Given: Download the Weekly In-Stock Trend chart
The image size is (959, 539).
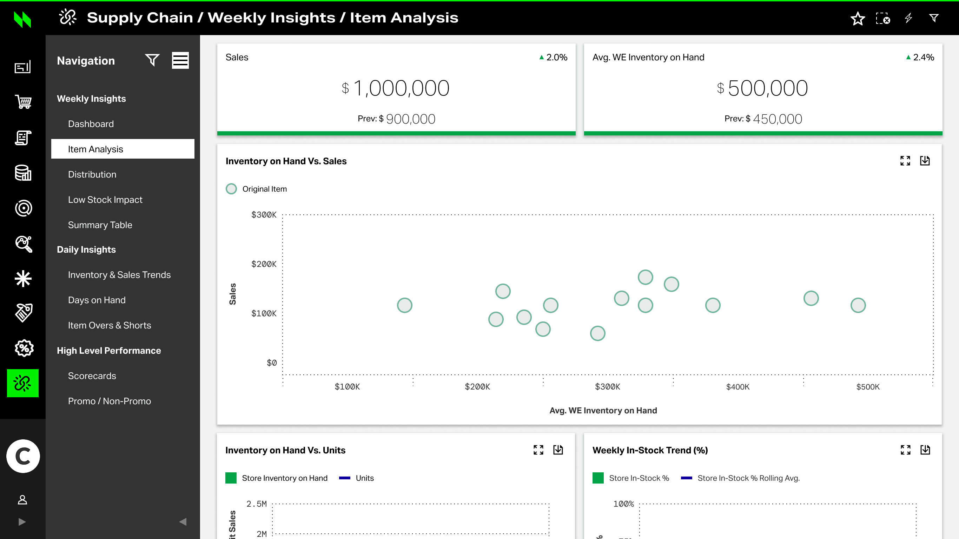Looking at the screenshot, I should (x=925, y=450).
